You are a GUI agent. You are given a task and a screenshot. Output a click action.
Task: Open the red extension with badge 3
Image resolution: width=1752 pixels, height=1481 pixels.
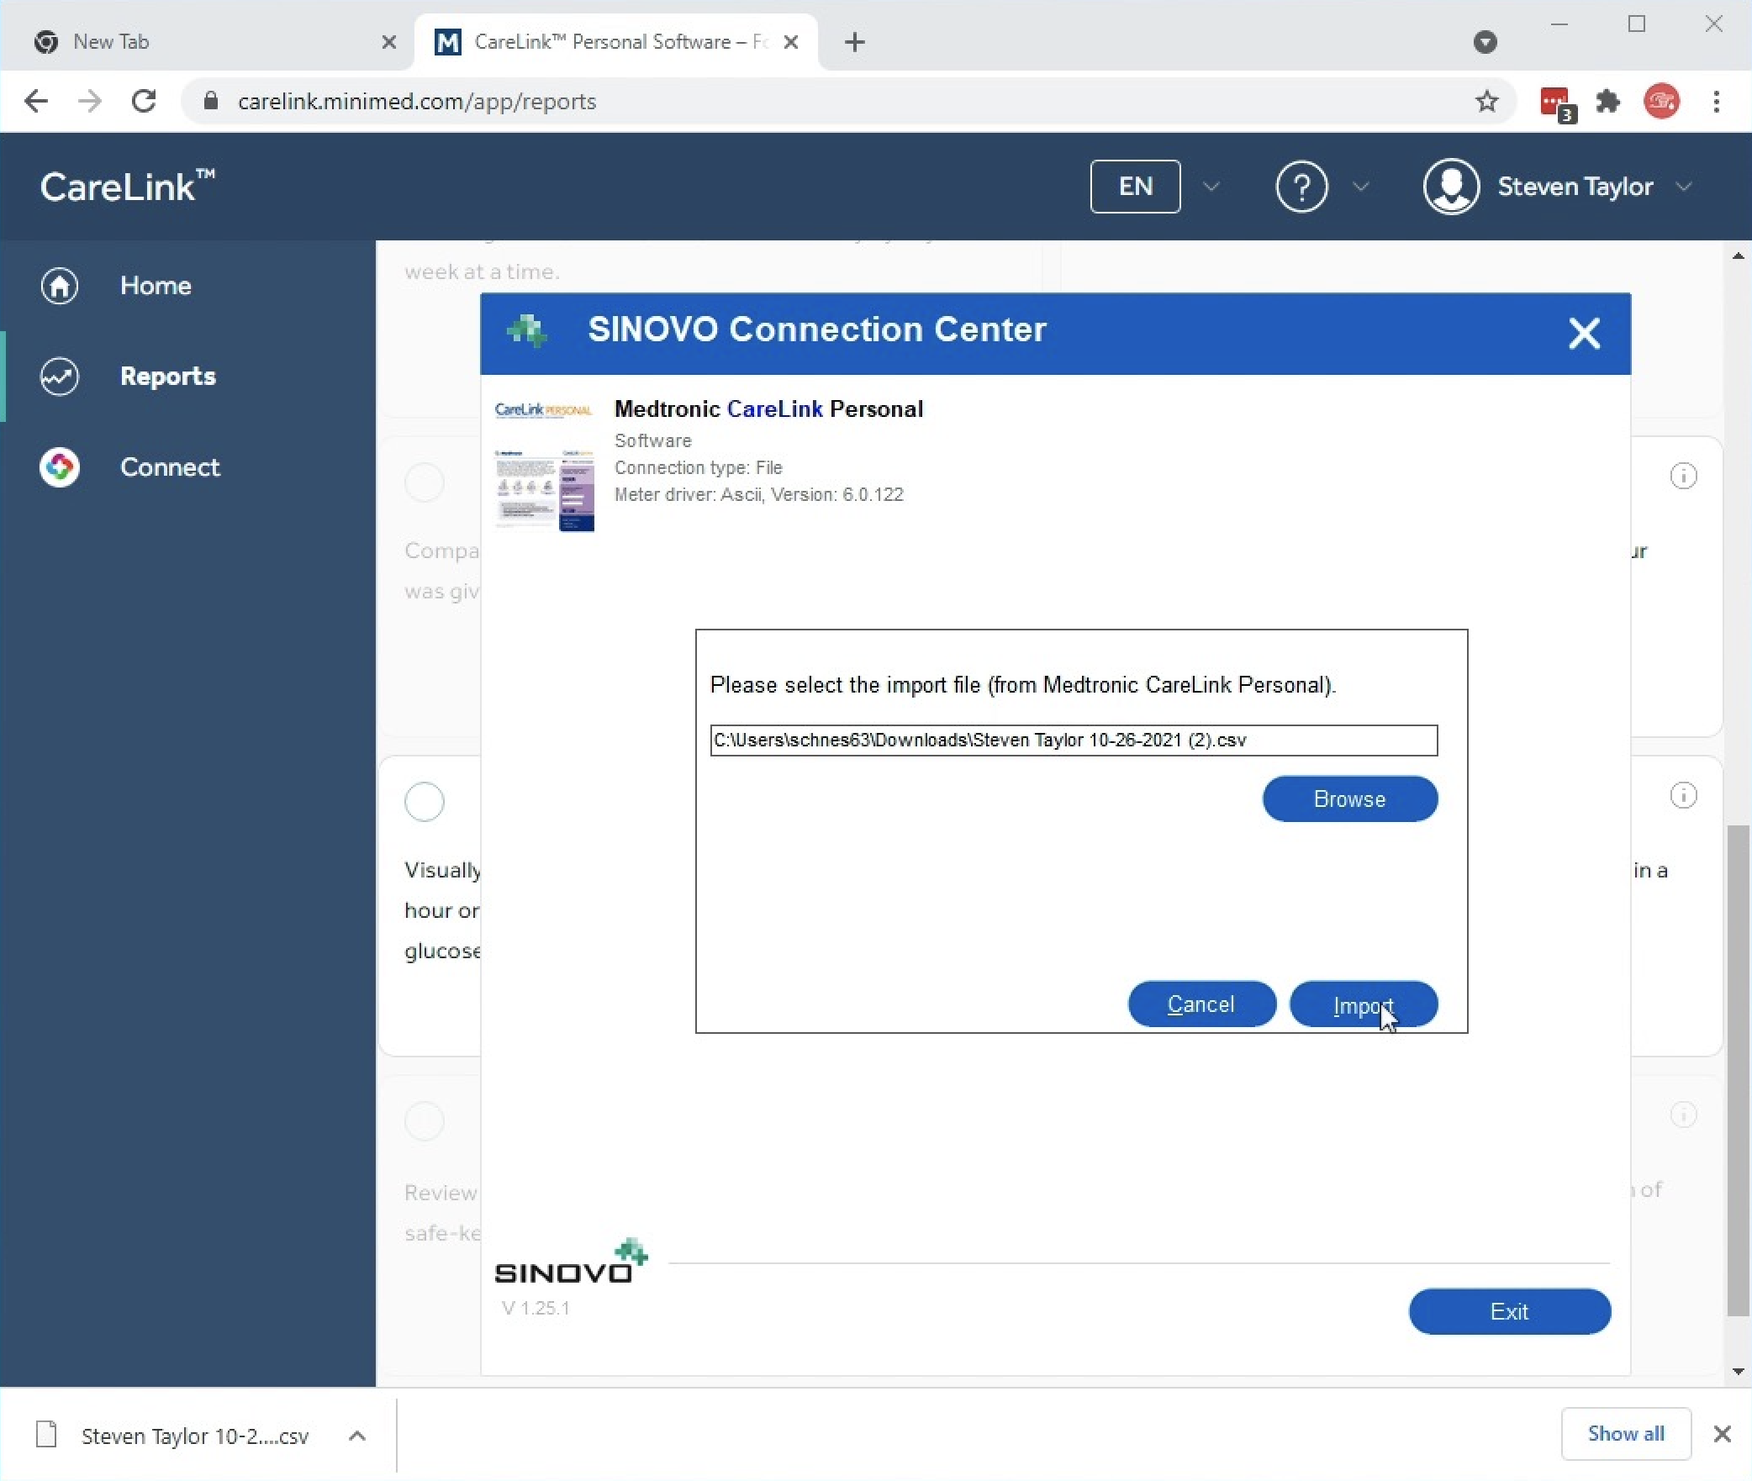(x=1557, y=103)
